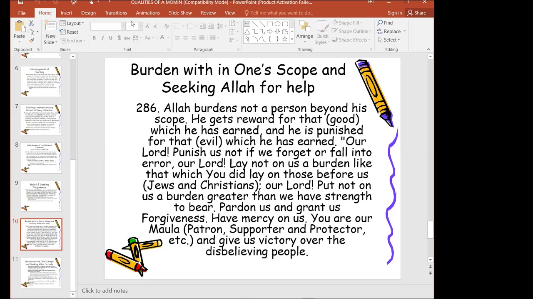Select the Rectangle shape in gallery
533x299 pixels.
point(270,24)
